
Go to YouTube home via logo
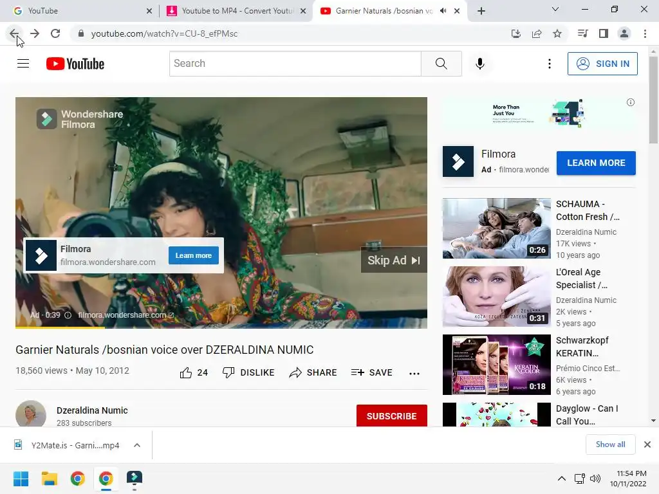point(75,64)
